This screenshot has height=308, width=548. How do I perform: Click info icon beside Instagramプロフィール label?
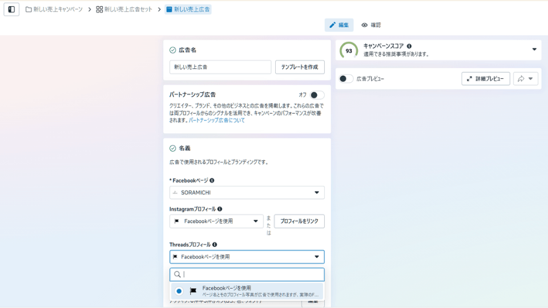(219, 209)
